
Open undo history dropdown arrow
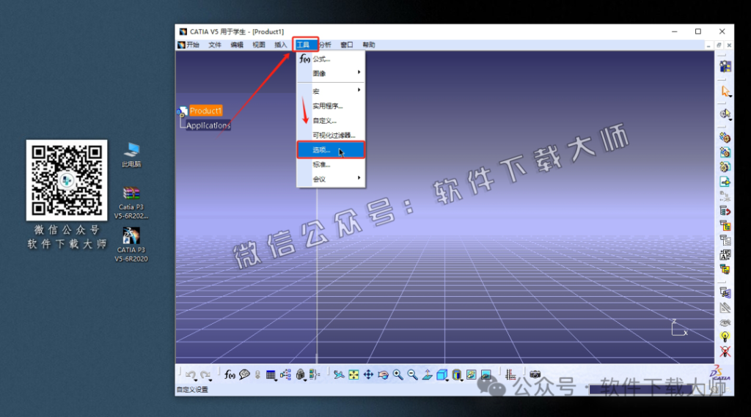pyautogui.click(x=196, y=380)
